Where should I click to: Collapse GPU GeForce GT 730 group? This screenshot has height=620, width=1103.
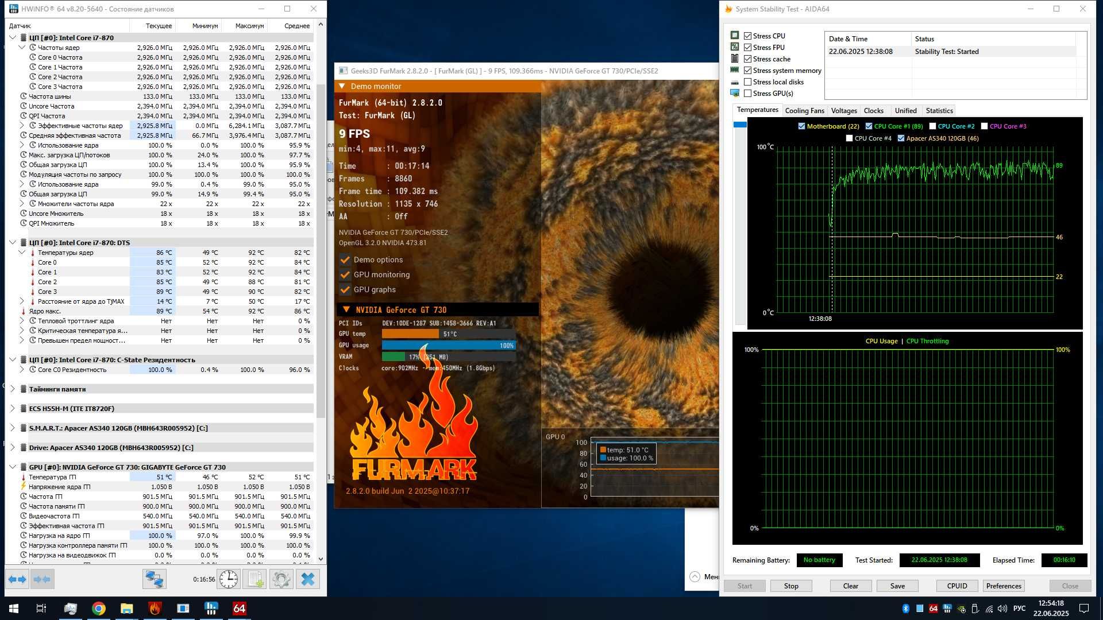(x=13, y=467)
